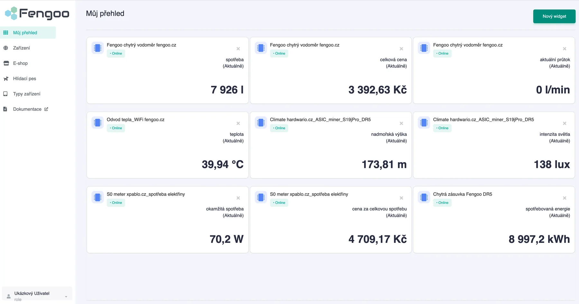The height and width of the screenshot is (304, 579).
Task: Click the Fengoo logo
Action: [x=37, y=13]
